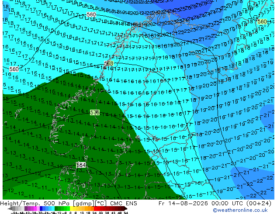Click the '54' value at scale's right end
Image resolution: width=277 pixels, height=214 pixels.
125,213
